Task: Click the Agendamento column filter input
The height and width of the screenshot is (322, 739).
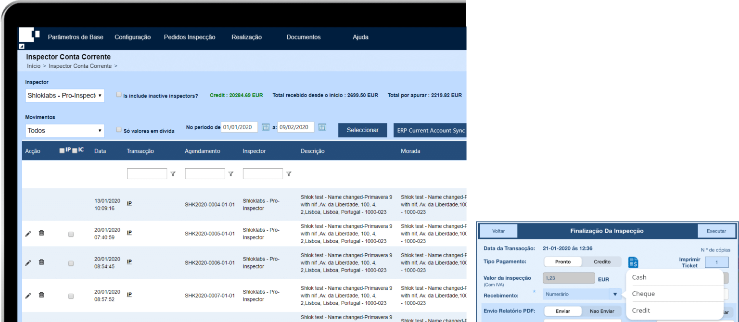Action: tap(205, 174)
